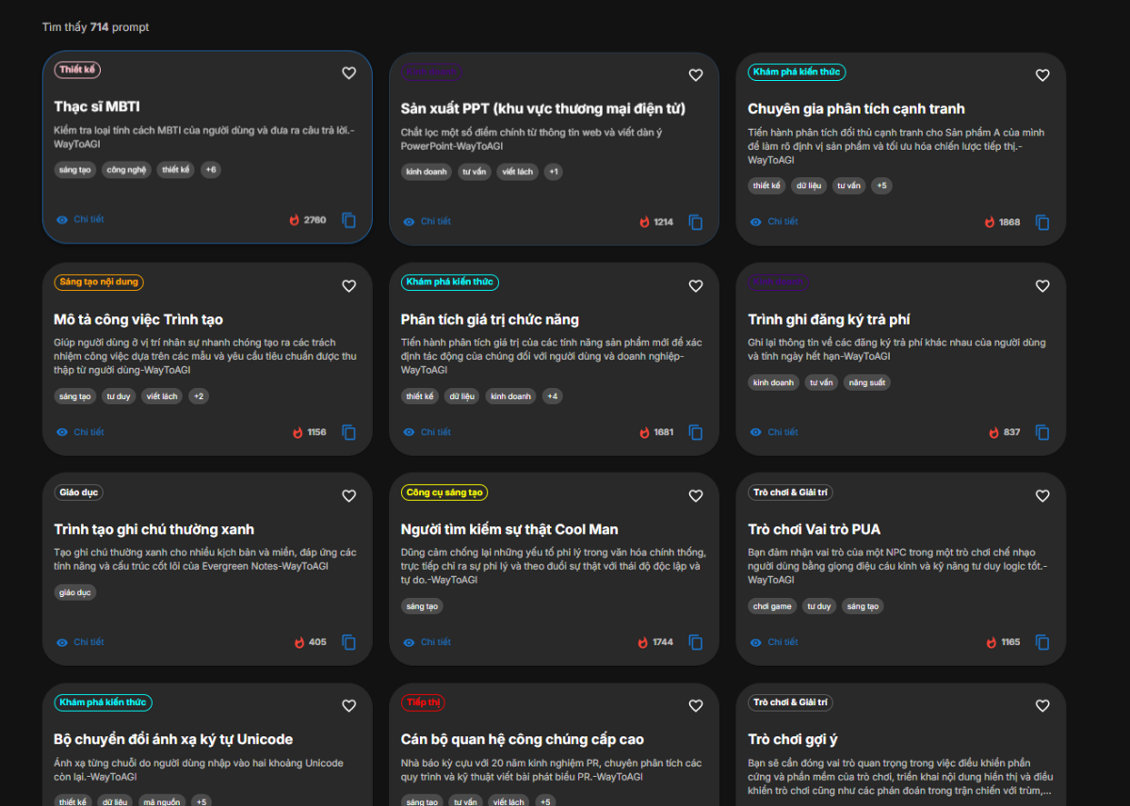This screenshot has height=806, width=1130.
Task: Favorite the Thạc sĩ MBTI prompt
Action: 348,73
